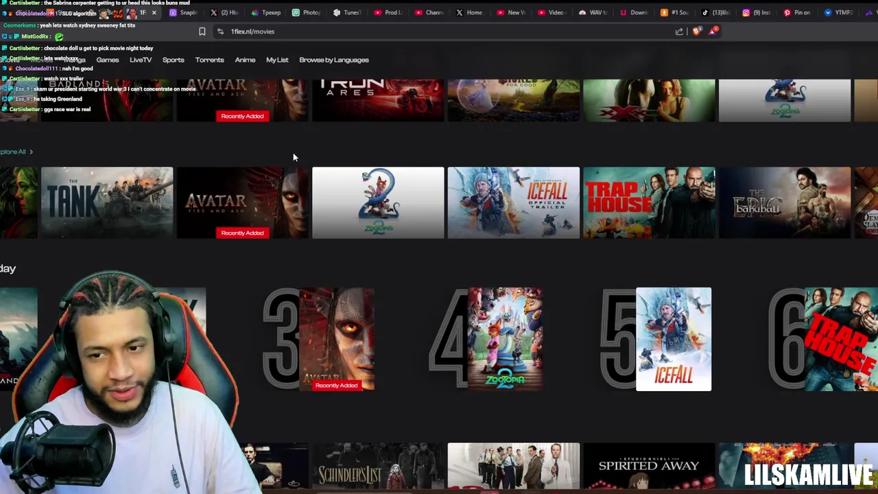This screenshot has width=878, height=494.
Task: Open the Brave Rewards triangle icon
Action: pyautogui.click(x=713, y=31)
